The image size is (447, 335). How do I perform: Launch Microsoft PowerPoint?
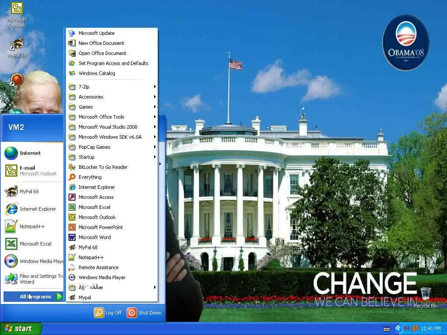pos(112,227)
